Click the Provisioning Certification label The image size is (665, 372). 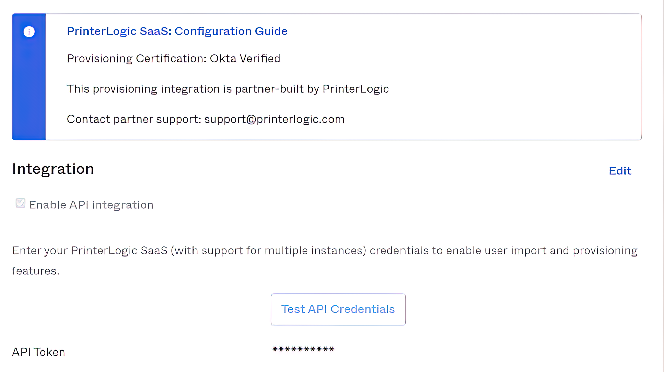pyautogui.click(x=137, y=59)
